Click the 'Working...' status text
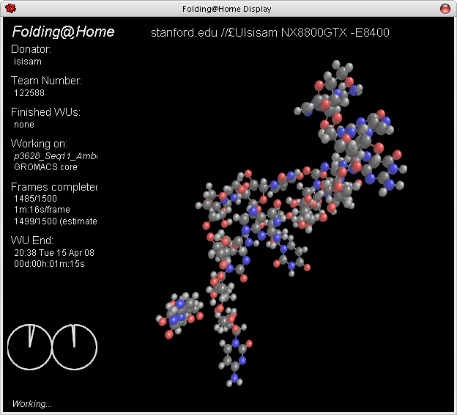Image resolution: width=457 pixels, height=415 pixels. pos(32,403)
